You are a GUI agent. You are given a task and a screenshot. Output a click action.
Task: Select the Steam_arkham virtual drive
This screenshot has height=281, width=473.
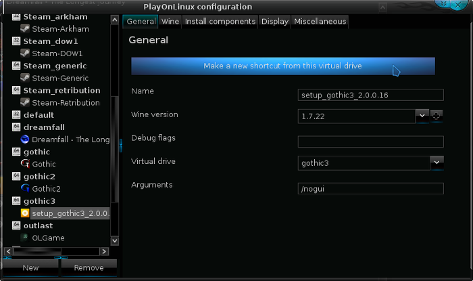coord(55,17)
